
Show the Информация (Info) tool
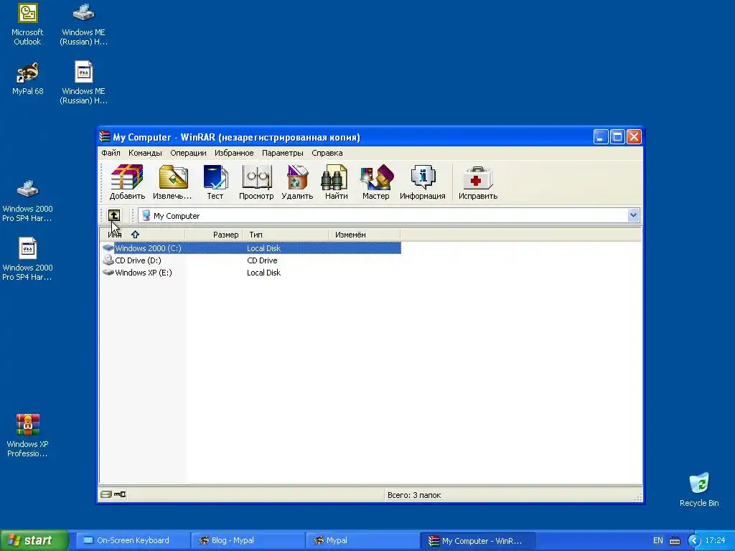[422, 182]
